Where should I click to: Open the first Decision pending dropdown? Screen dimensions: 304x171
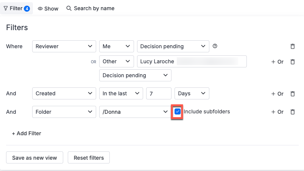(x=173, y=46)
